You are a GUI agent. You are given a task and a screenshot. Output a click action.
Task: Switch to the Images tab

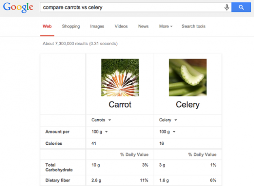[97, 26]
